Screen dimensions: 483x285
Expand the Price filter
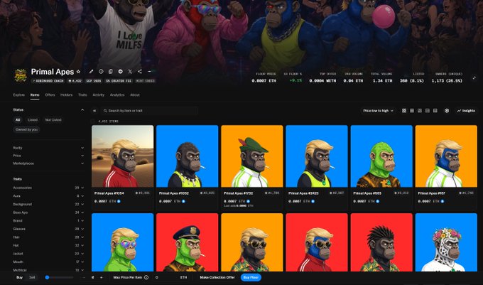[48, 156]
